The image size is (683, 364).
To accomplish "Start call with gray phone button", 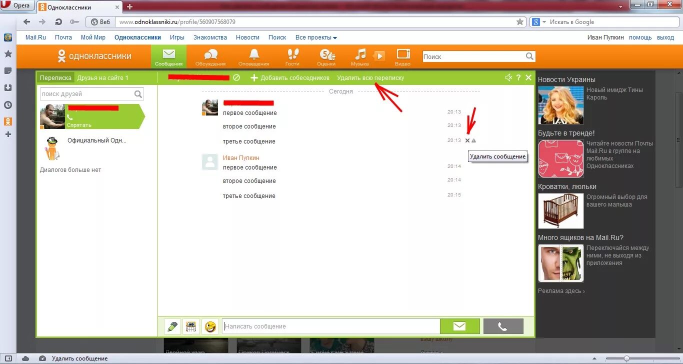I will [x=503, y=326].
